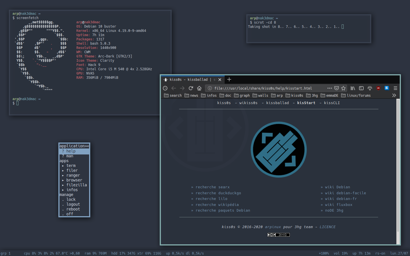Screen dimensions: 410x256
Task: Reload the kisstart page
Action: coord(191,88)
